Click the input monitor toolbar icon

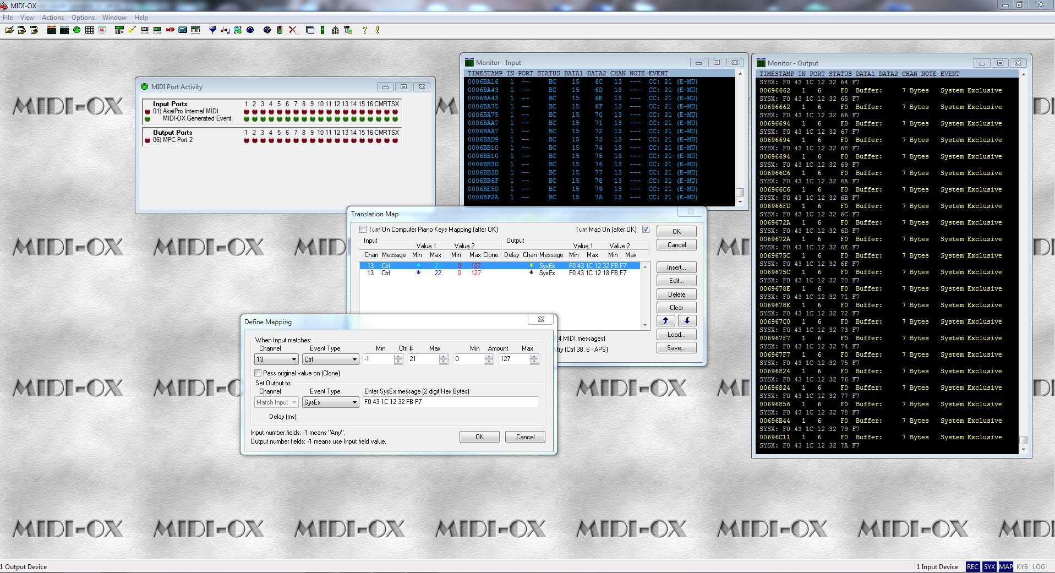point(52,30)
